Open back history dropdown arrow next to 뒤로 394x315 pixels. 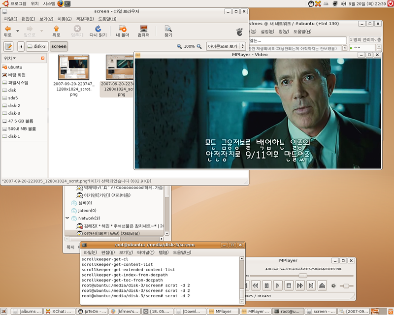[18, 31]
